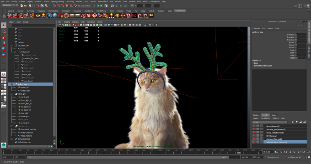Toggle renderable box of Antlers_AO layer
The image size is (311, 164).
click(254, 129)
